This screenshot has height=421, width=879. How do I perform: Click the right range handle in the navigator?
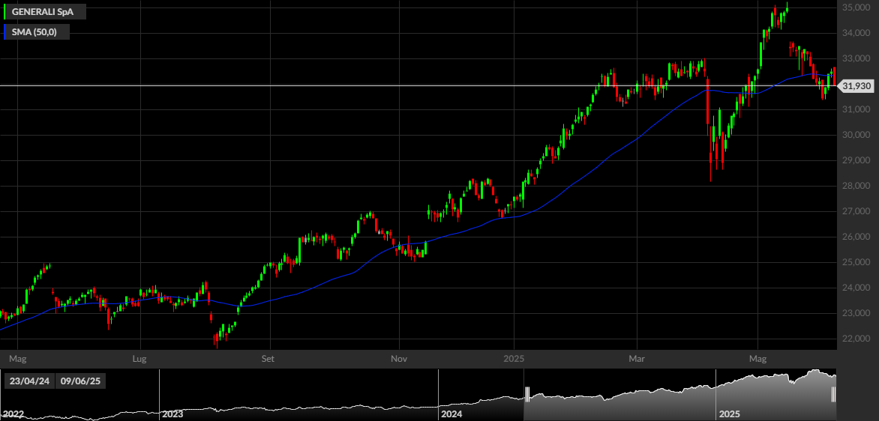click(833, 394)
